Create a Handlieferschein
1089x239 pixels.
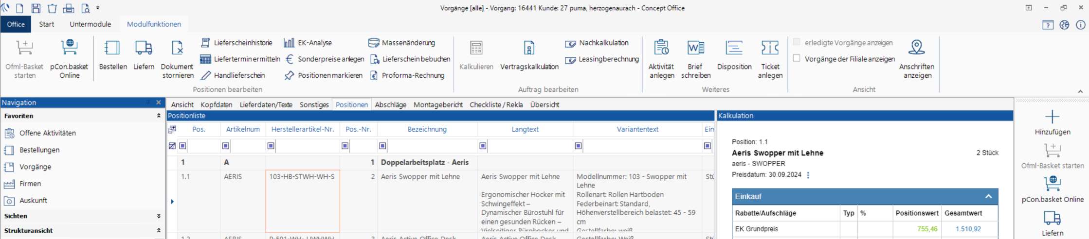(x=233, y=75)
